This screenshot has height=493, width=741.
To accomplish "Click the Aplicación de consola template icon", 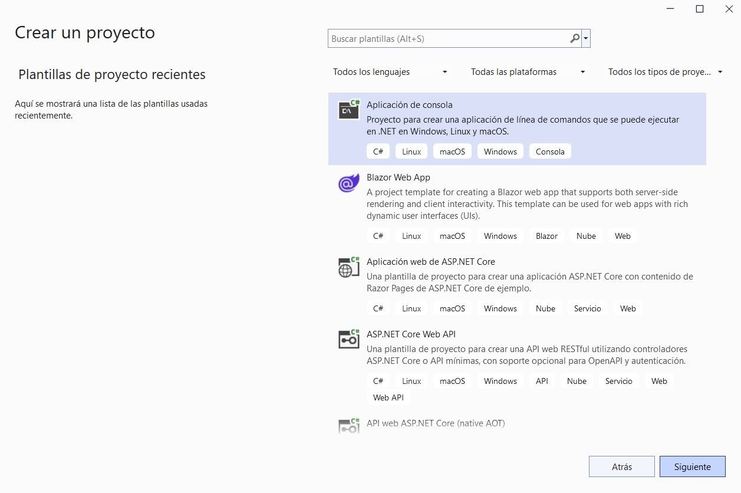I will click(x=348, y=110).
